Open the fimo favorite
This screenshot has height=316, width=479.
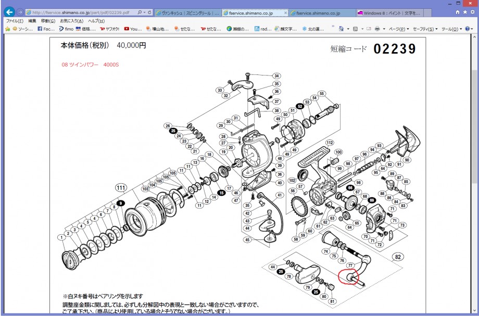point(66,29)
